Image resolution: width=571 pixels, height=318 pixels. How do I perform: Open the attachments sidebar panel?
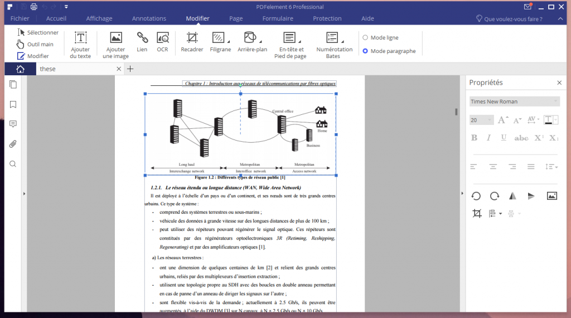click(x=13, y=144)
